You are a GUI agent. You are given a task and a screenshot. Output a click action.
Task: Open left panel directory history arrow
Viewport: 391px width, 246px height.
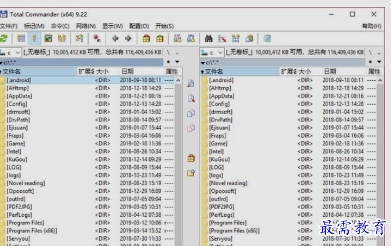[x=177, y=62]
